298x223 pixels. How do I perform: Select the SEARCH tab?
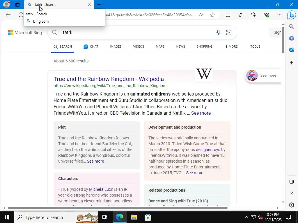tap(63, 47)
